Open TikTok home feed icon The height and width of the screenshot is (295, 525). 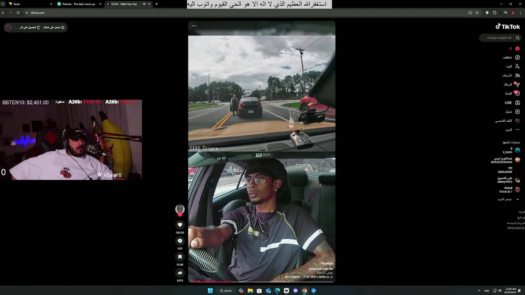coord(518,48)
